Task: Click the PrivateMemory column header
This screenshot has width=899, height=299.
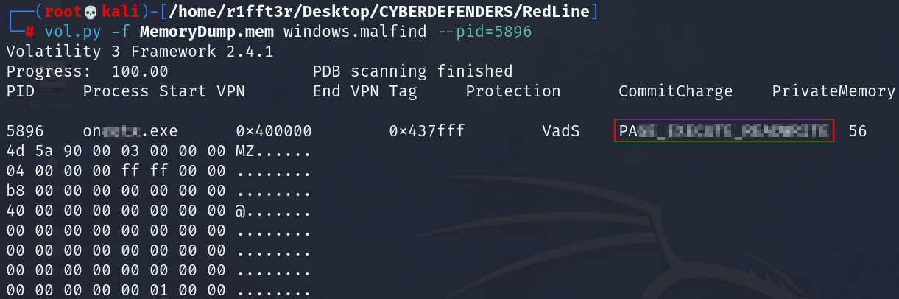Action: tap(833, 91)
